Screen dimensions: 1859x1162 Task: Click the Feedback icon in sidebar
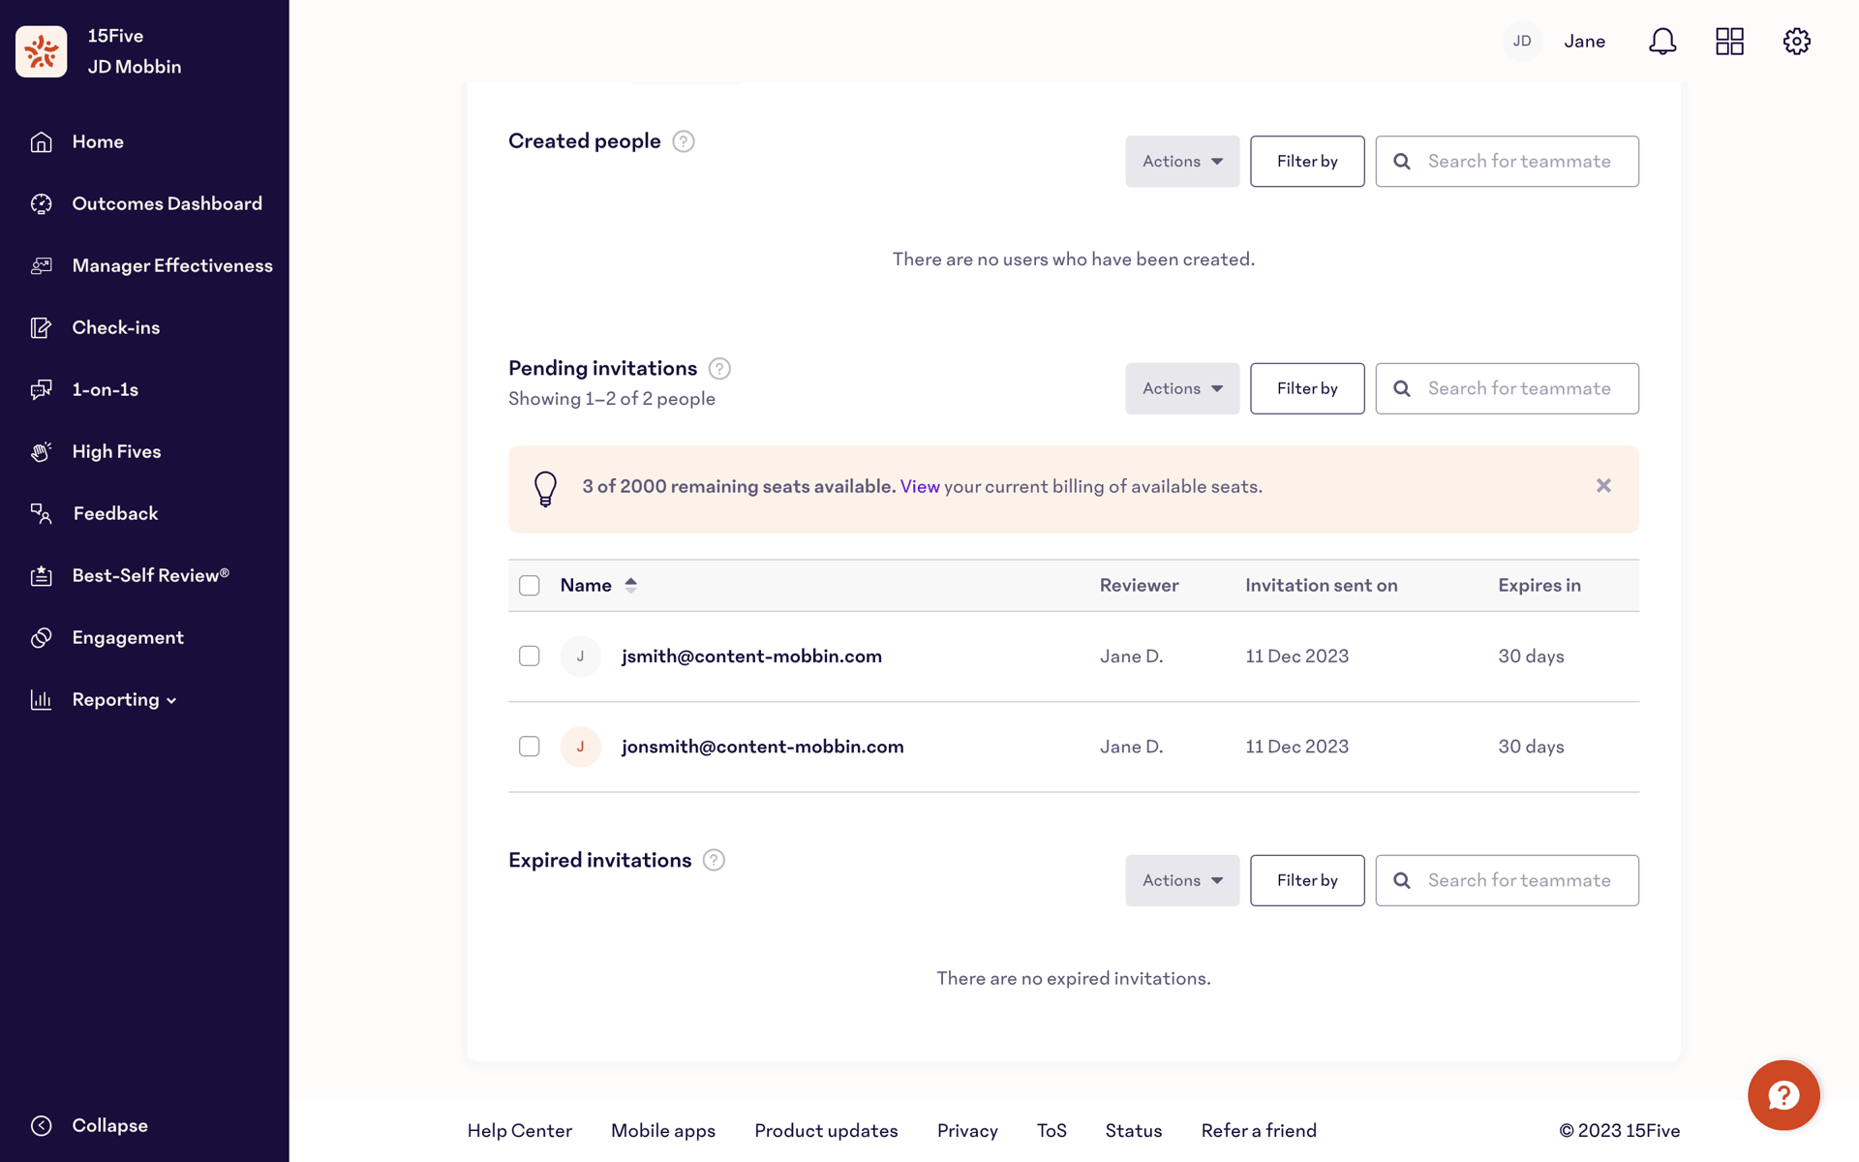click(x=41, y=514)
